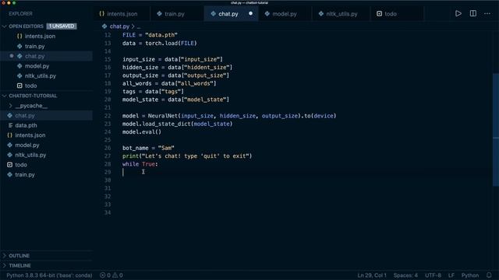Select the Python 3.8.3 interpreter in status bar

click(x=49, y=275)
